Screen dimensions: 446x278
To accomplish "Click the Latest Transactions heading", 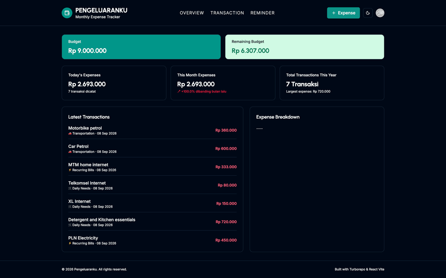I will 89,117.
